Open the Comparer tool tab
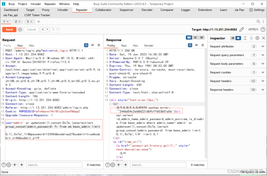The height and width of the screenshot is (176, 267). pyautogui.click(x=167, y=10)
